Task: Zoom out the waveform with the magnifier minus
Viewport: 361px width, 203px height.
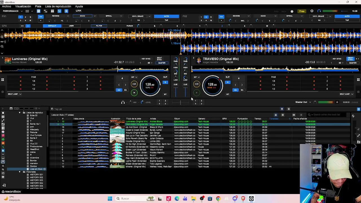Action: pyautogui.click(x=2, y=46)
